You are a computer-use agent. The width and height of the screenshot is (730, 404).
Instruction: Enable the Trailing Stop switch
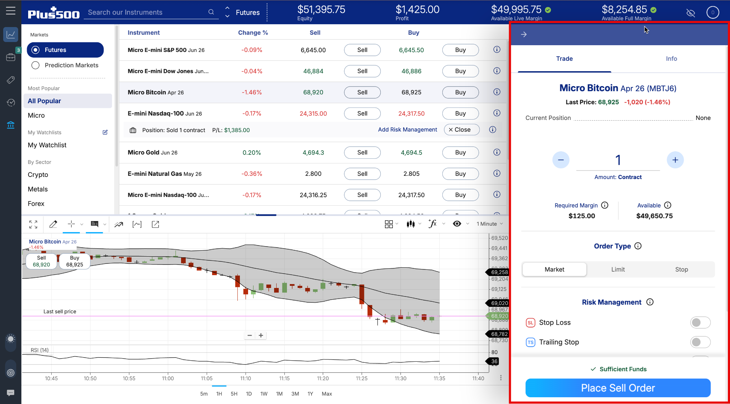pyautogui.click(x=700, y=342)
